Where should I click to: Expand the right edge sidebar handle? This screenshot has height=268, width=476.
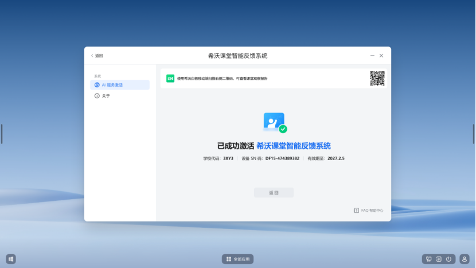pyautogui.click(x=474, y=134)
